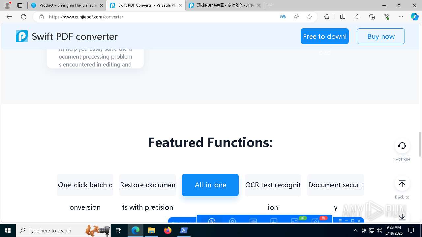Toggle Split screen icon in Edge toolbar
Image resolution: width=422 pixels, height=237 pixels.
click(x=343, y=17)
